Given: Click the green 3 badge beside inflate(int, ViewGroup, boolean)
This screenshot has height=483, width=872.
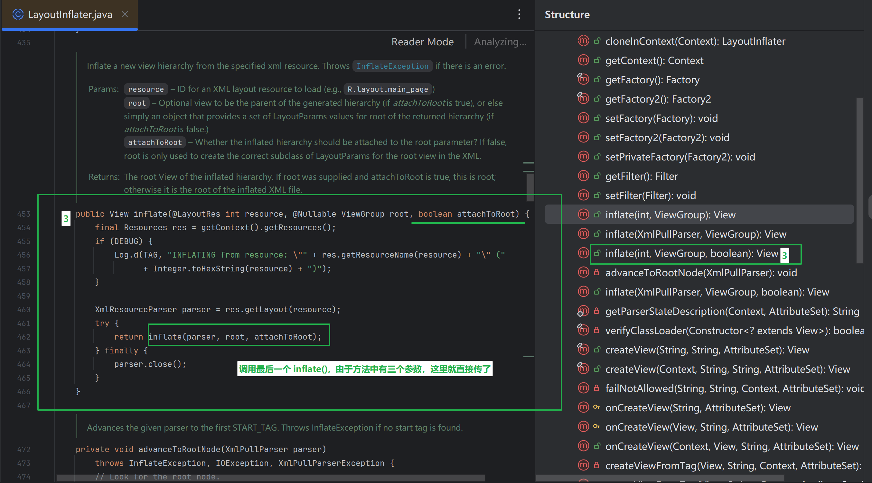Looking at the screenshot, I should 785,256.
